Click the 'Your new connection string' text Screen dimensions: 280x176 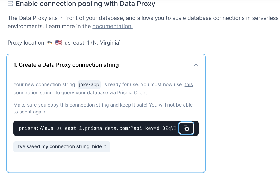44,84
